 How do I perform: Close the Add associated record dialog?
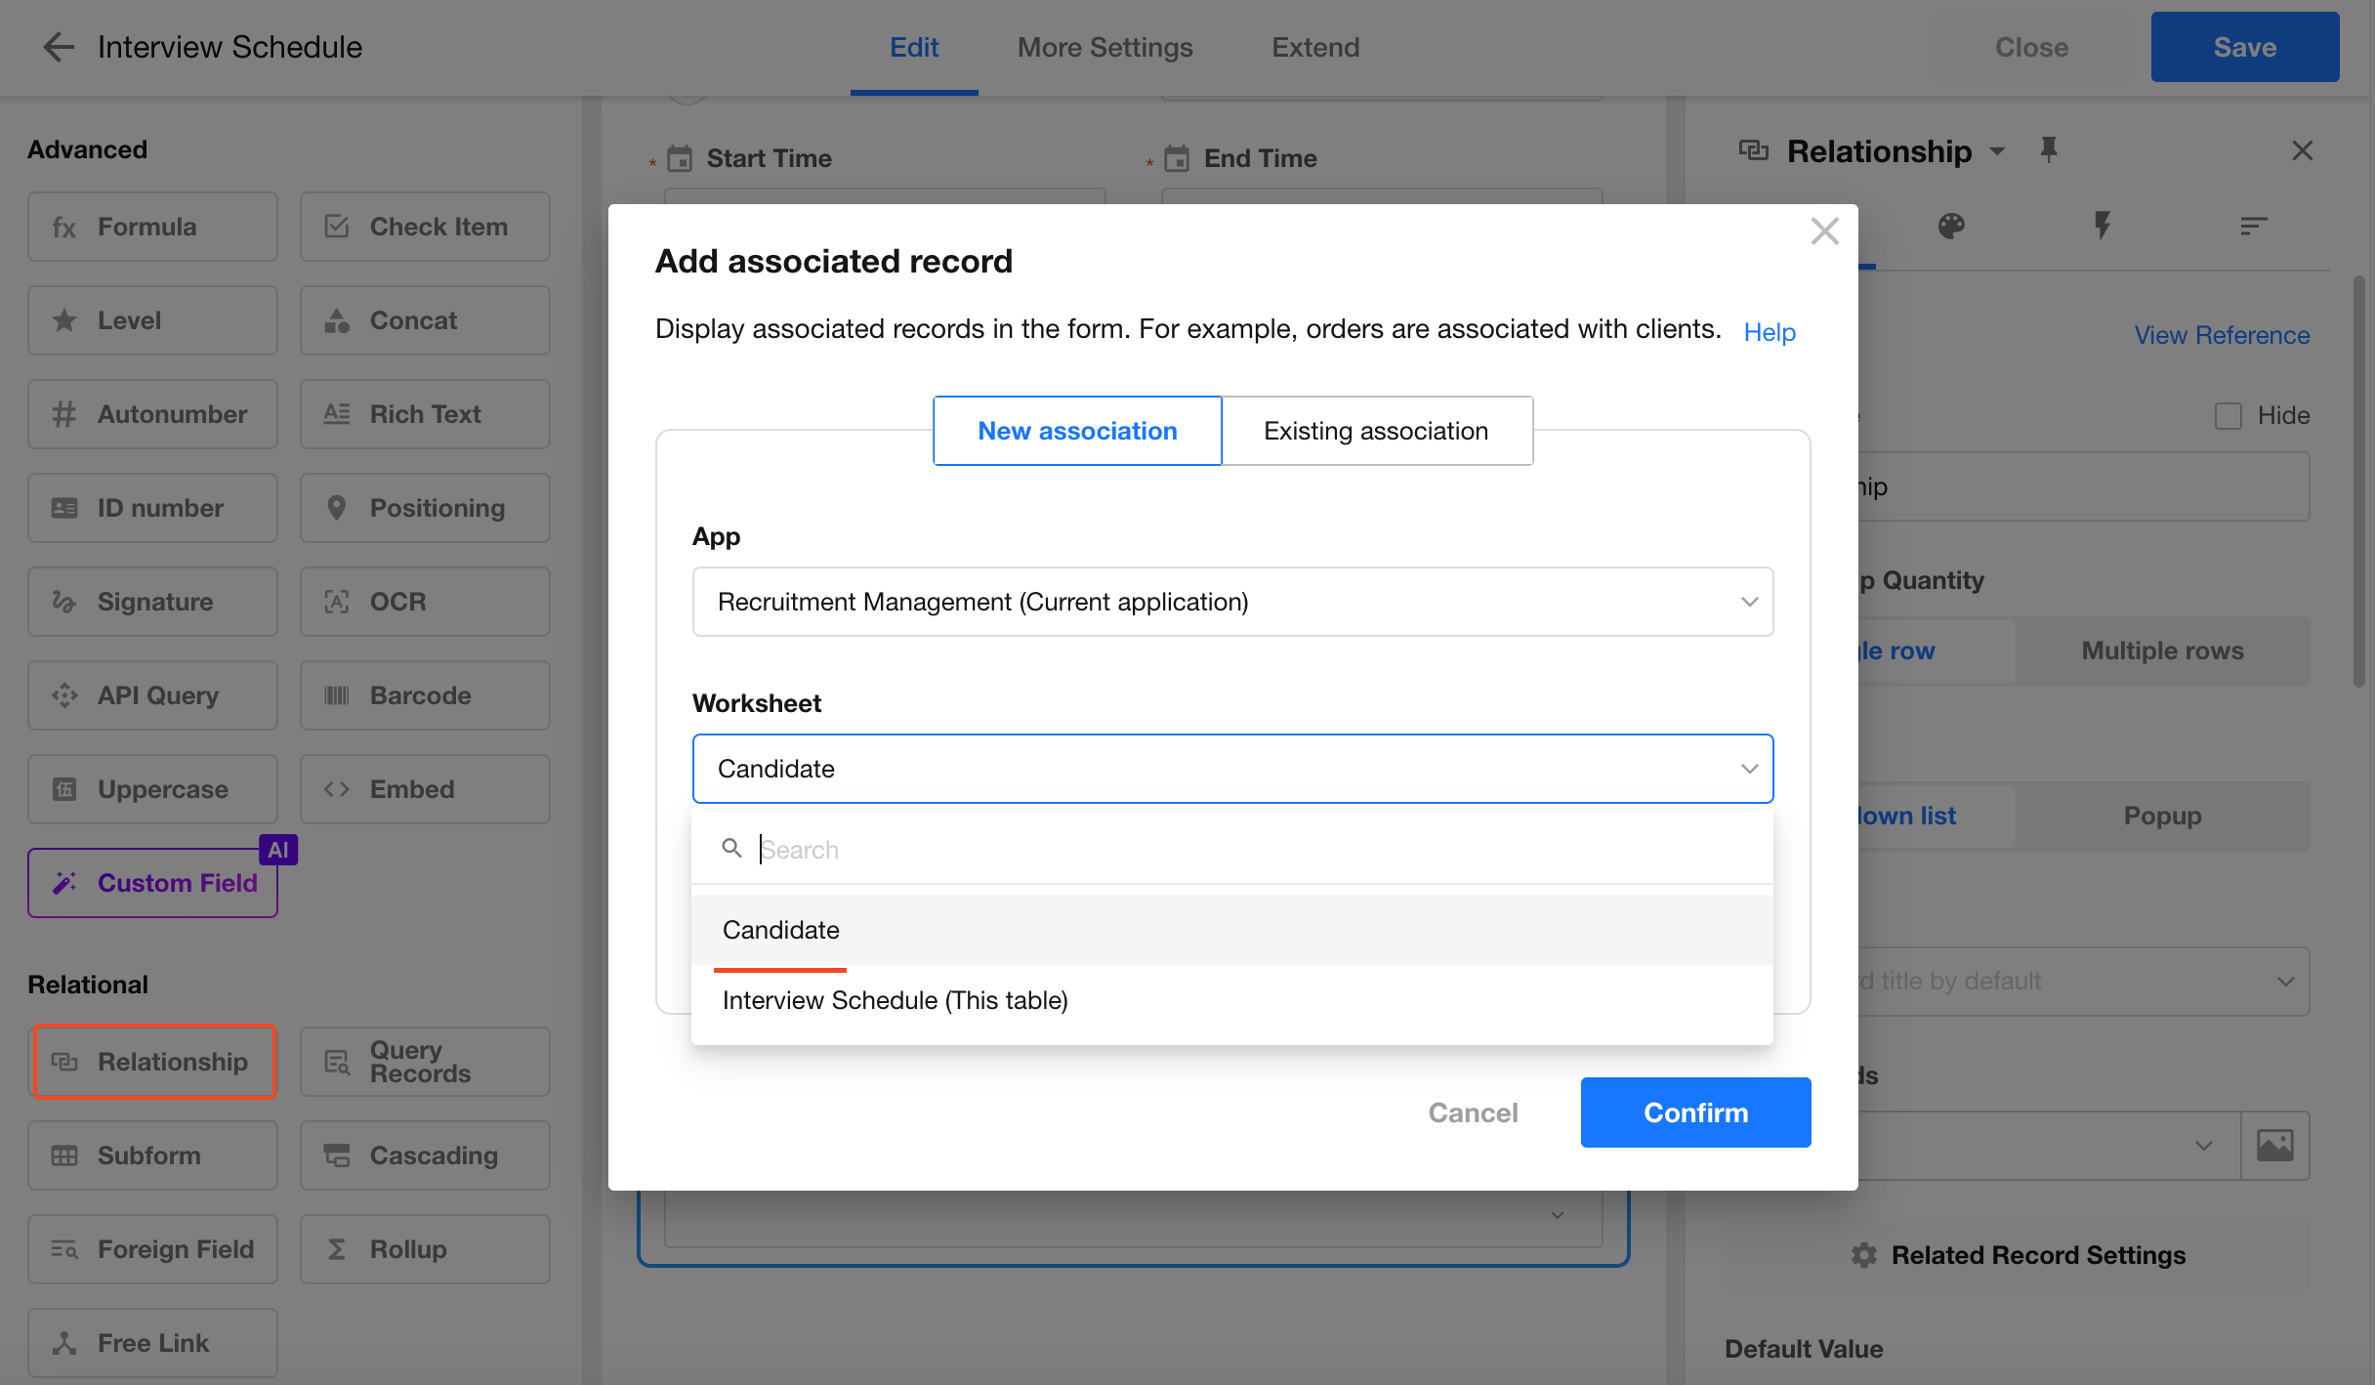coord(1824,231)
